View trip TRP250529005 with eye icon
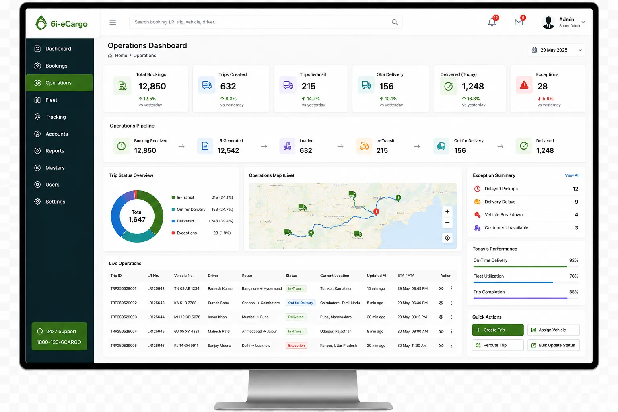This screenshot has width=618, height=412. click(441, 346)
